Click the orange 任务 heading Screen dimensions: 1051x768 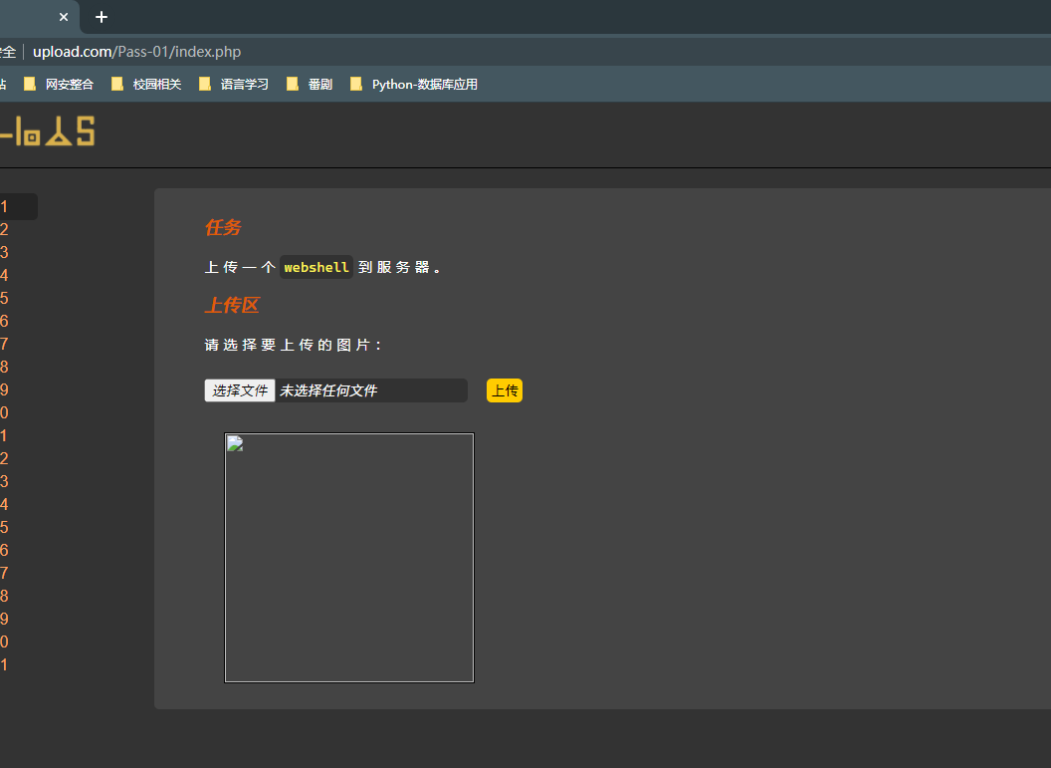(223, 228)
